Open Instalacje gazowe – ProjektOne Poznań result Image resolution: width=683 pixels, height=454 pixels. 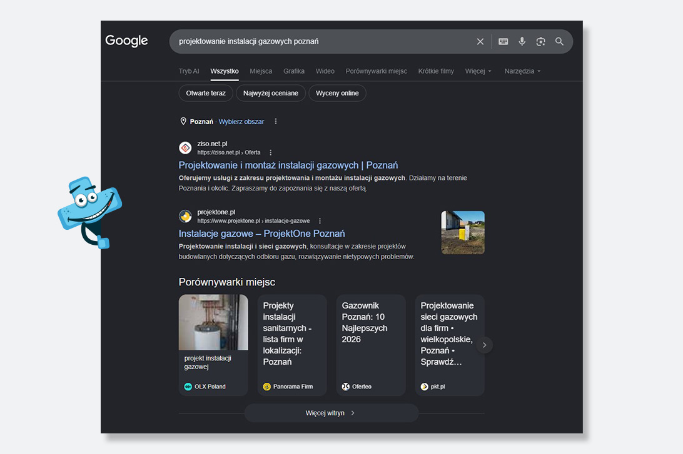[x=261, y=234]
